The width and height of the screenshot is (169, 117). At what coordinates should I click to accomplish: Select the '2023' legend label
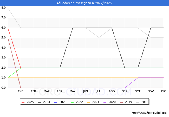[63, 102]
